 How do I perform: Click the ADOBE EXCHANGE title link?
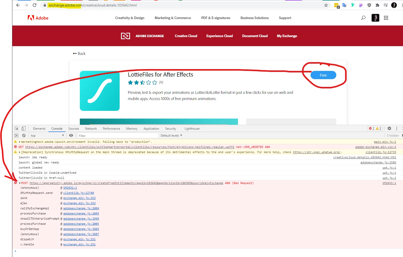click(x=150, y=36)
